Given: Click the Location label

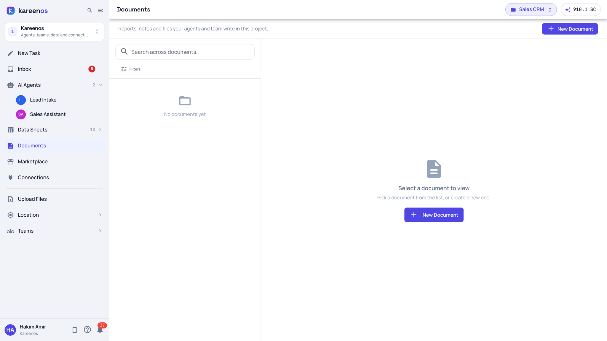Looking at the screenshot, I should click(28, 215).
